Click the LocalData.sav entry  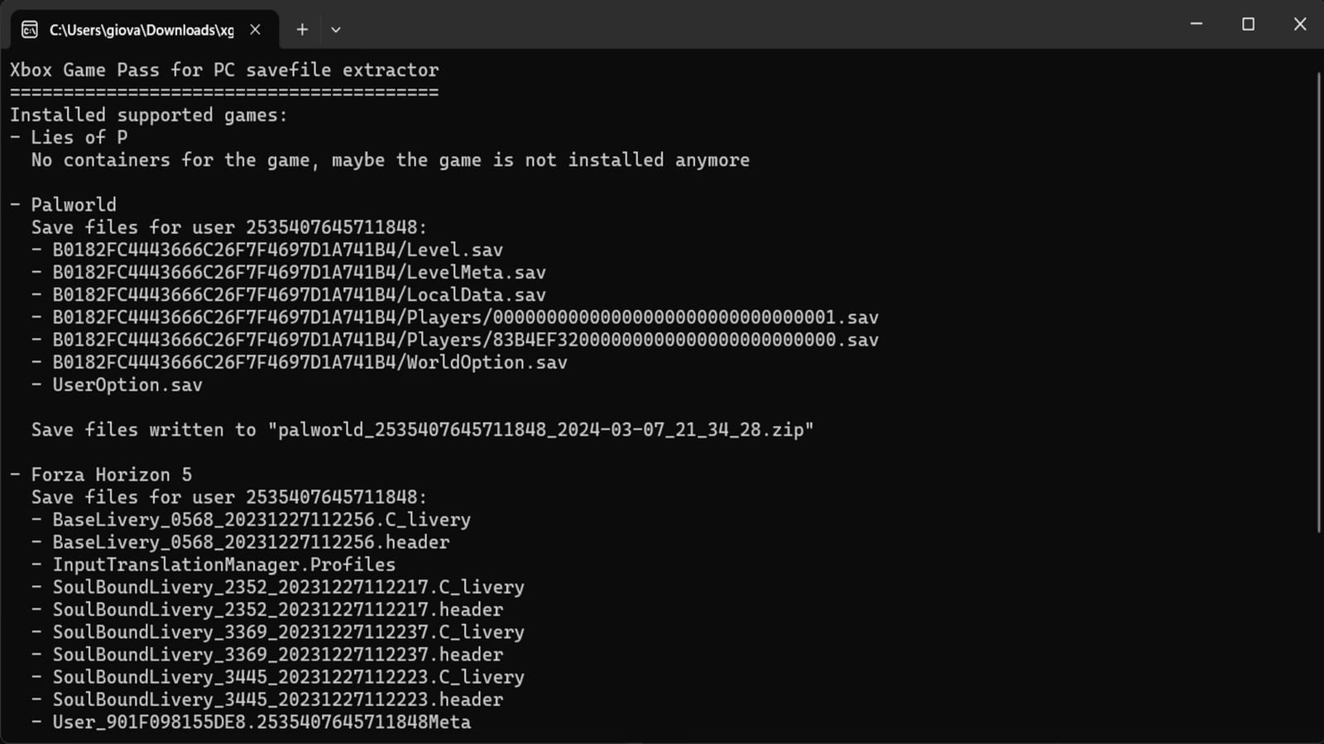point(288,294)
